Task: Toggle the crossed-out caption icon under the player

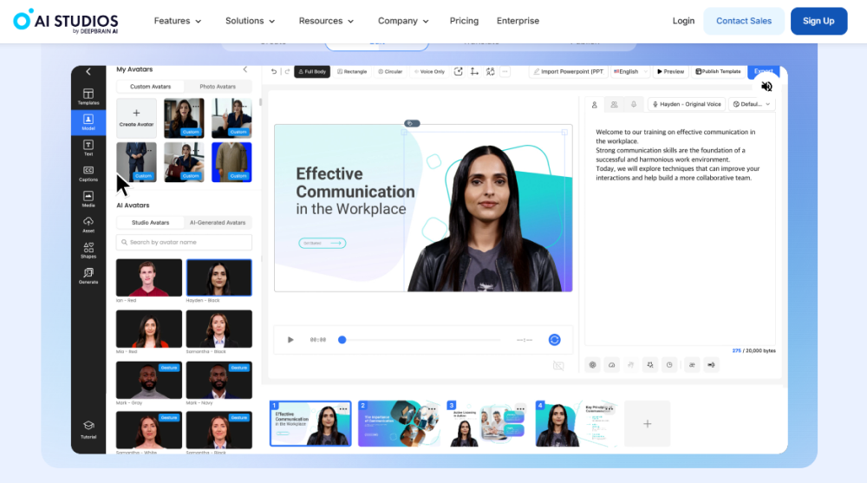Action: (x=558, y=366)
